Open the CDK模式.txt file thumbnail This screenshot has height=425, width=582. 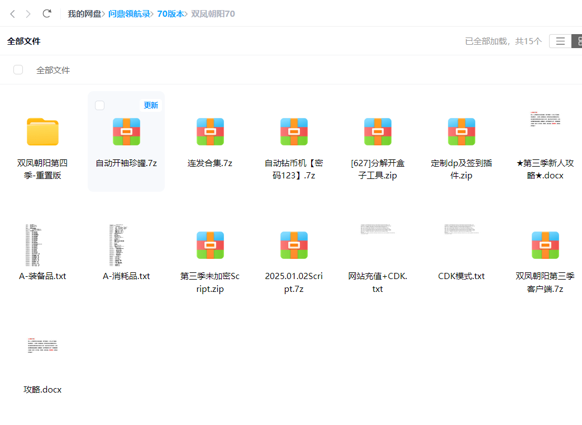tap(461, 229)
